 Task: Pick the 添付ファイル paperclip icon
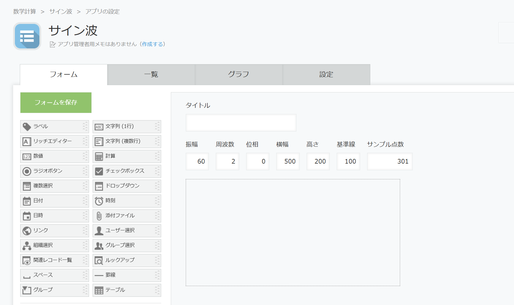point(99,216)
